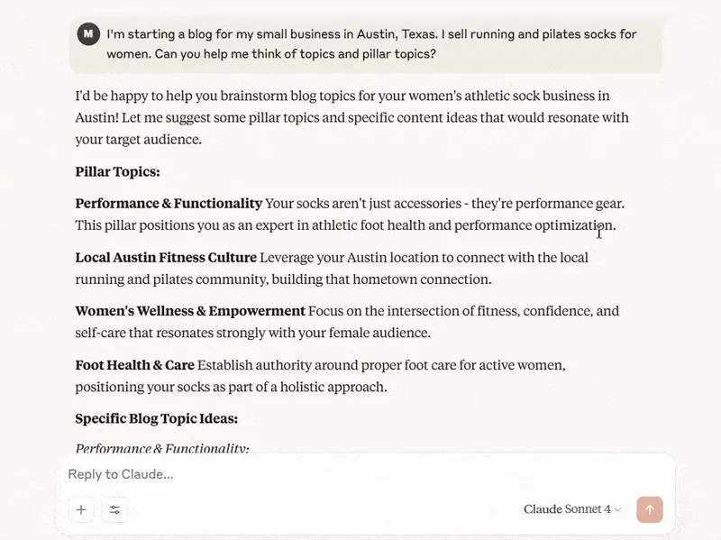
Task: Click the plus attachment button
Action: pyautogui.click(x=81, y=509)
